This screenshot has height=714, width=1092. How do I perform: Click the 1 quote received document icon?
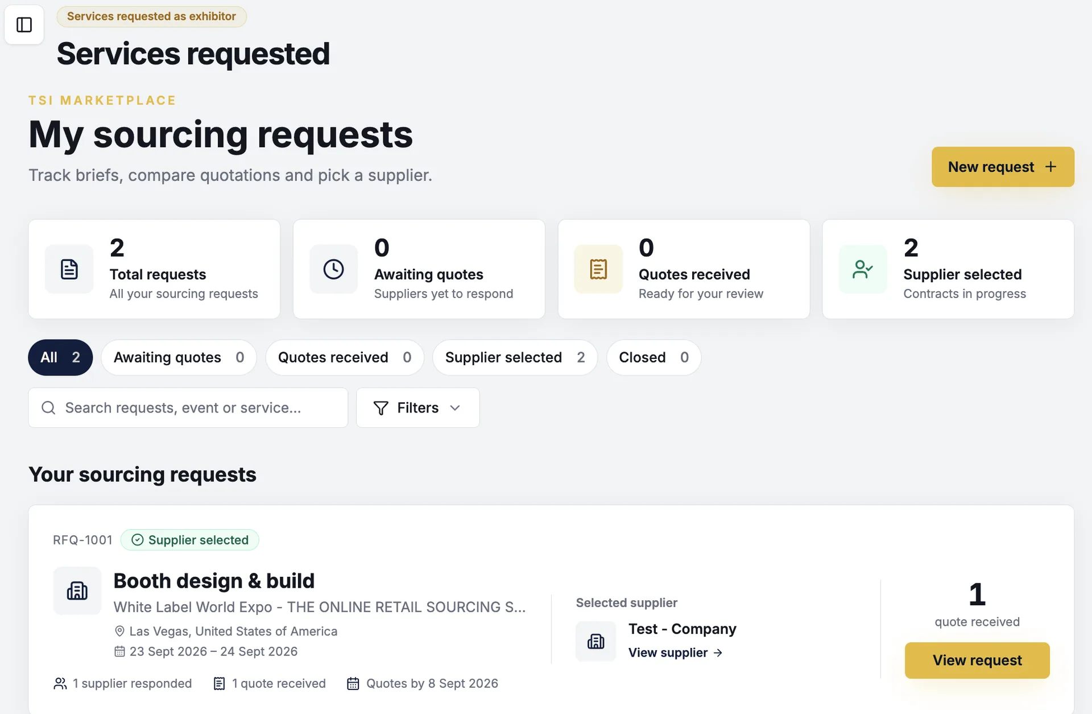click(x=219, y=683)
